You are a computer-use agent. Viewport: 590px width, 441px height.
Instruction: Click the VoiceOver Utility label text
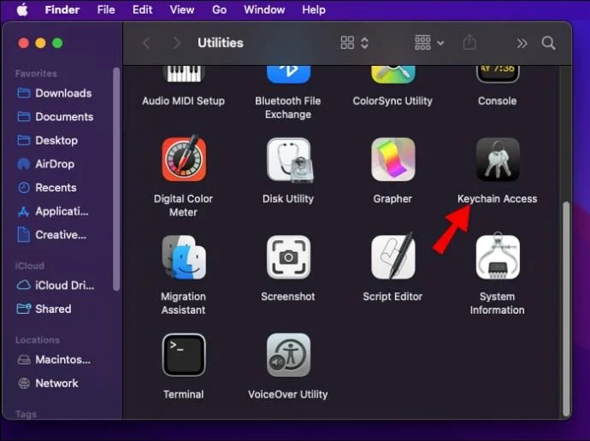click(x=288, y=394)
